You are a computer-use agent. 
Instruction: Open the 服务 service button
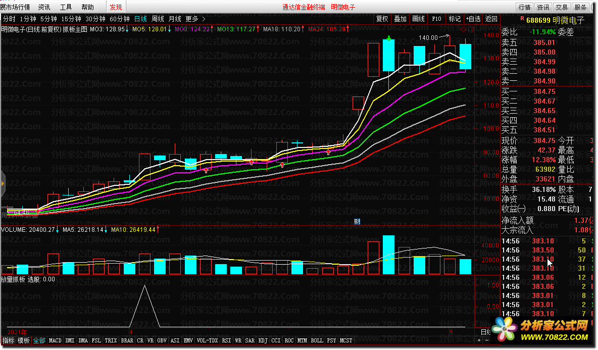(x=580, y=7)
